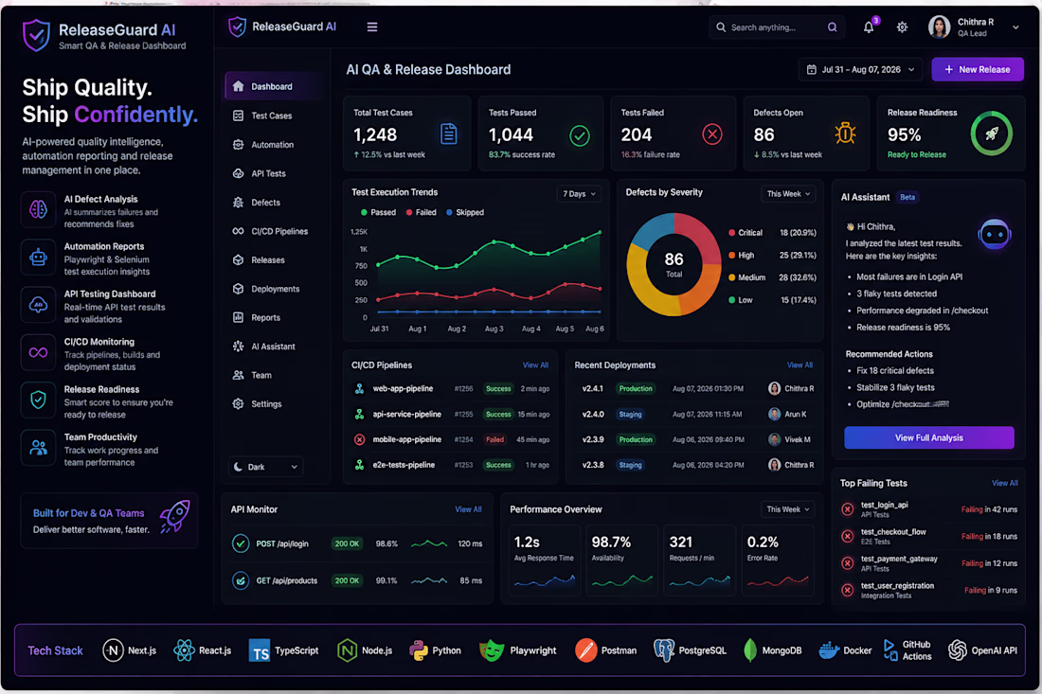Click the e2e-tests-pipeline row name
The width and height of the screenshot is (1042, 694).
404,465
